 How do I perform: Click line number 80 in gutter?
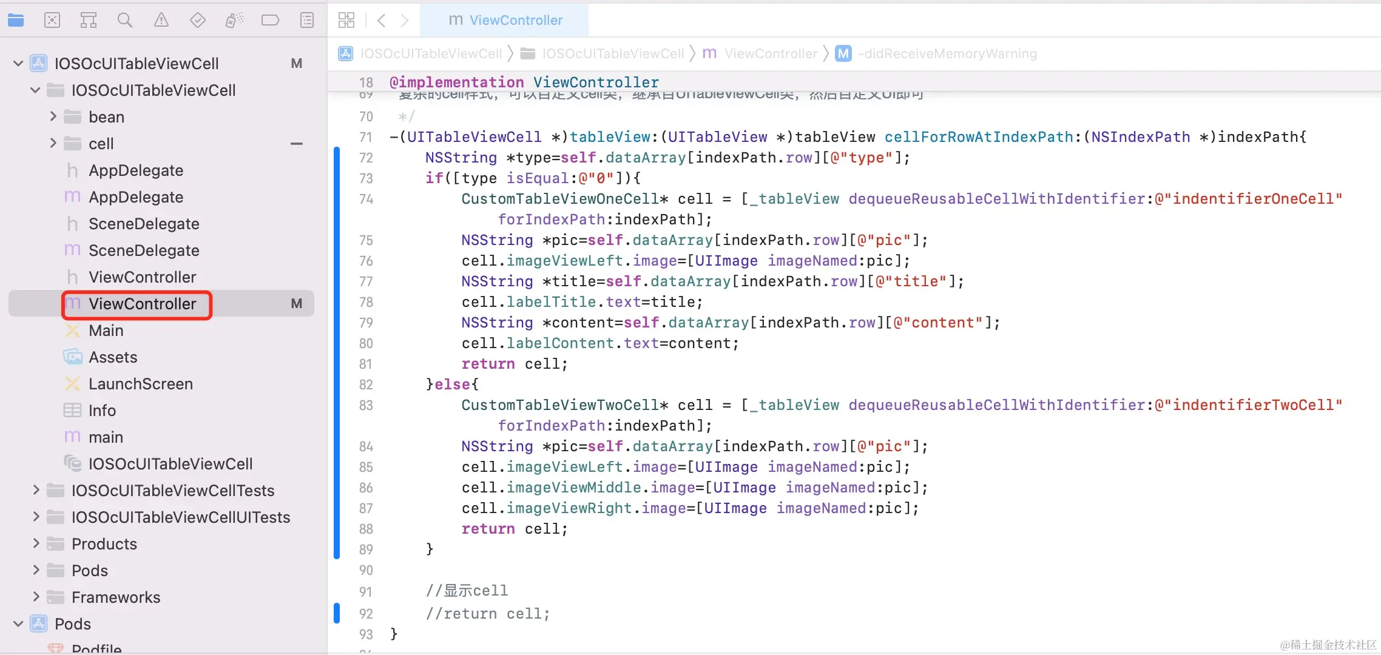[365, 343]
